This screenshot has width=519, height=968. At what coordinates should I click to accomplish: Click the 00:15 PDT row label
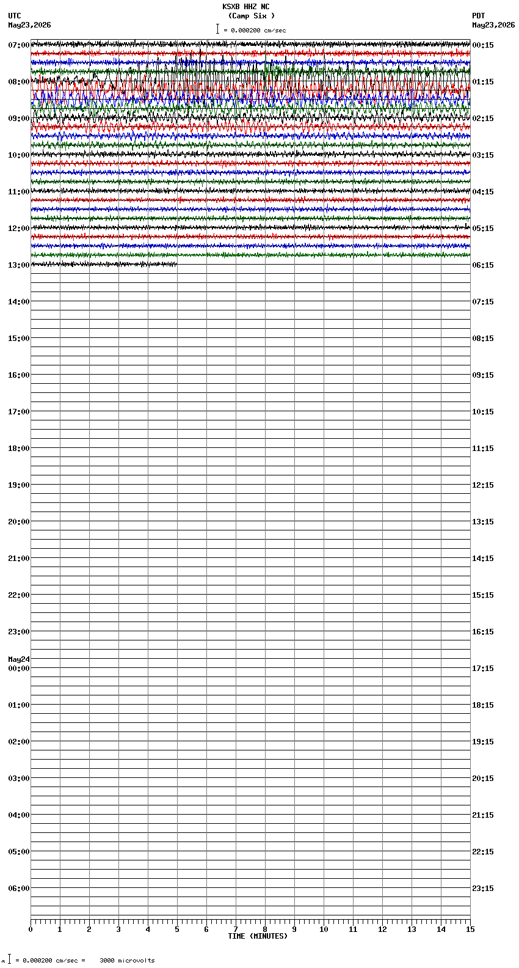click(483, 45)
